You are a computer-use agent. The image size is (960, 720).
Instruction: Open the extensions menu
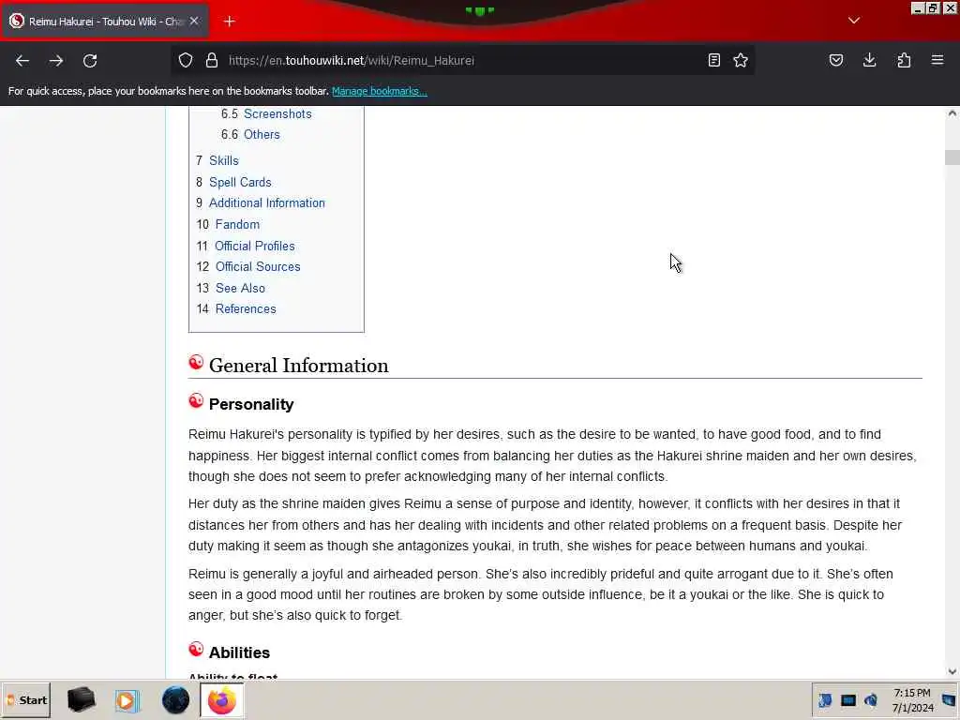904,60
